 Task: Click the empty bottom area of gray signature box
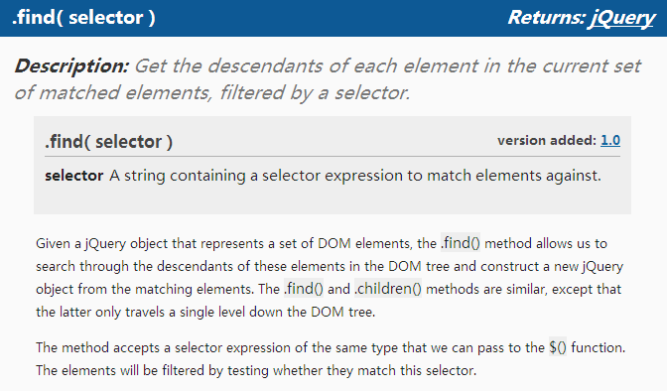coord(333,200)
